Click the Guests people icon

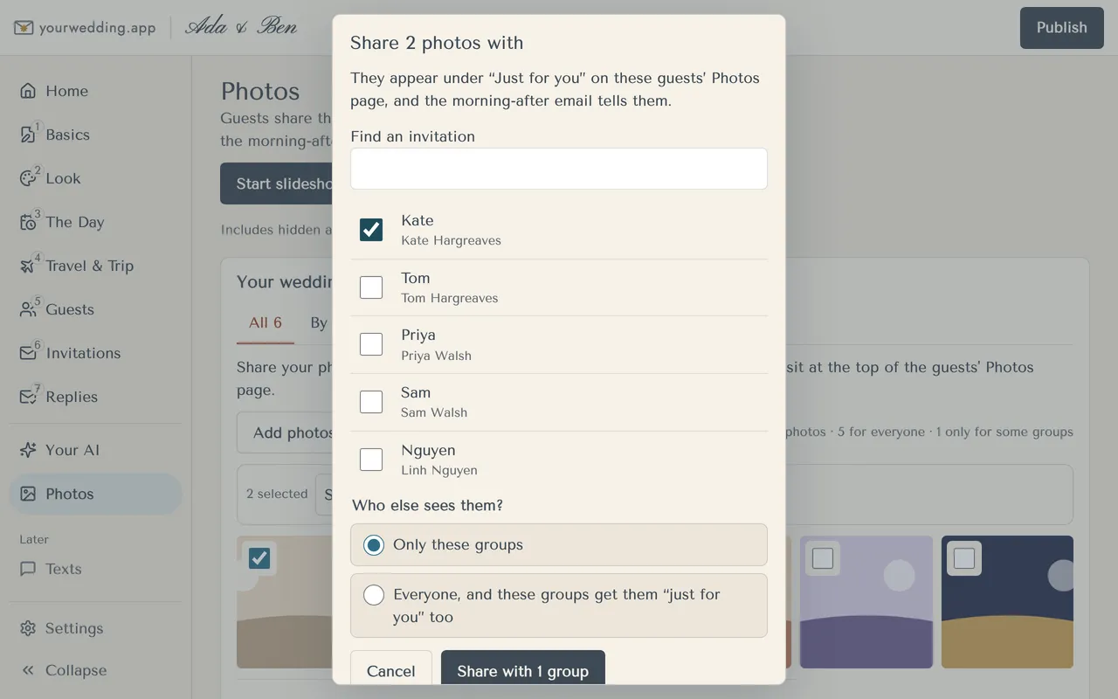[28, 309]
